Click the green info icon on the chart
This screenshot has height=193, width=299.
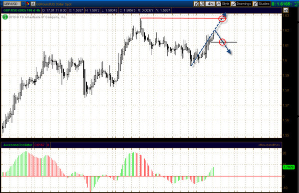point(5,17)
